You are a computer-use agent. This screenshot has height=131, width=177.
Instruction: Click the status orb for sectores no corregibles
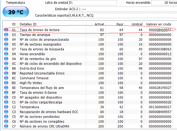click(6, 122)
